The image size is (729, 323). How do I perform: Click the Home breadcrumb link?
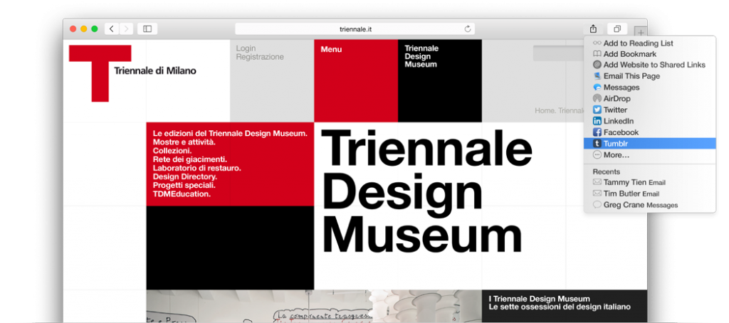(544, 110)
